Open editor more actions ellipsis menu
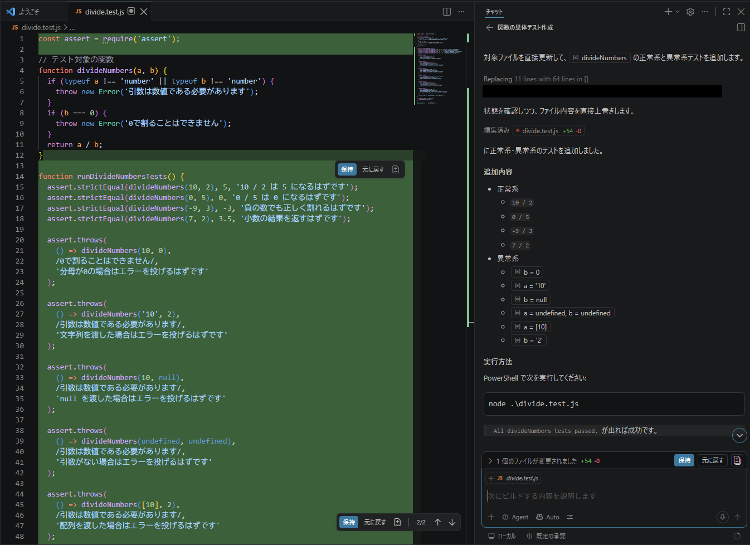The height and width of the screenshot is (545, 750). point(461,11)
